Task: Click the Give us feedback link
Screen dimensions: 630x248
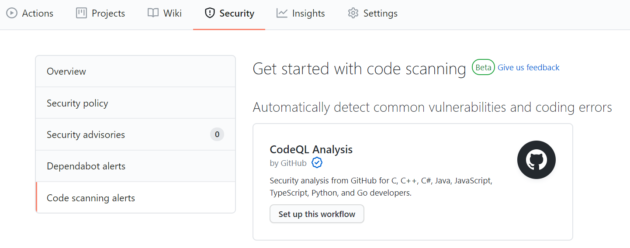Action: (529, 67)
